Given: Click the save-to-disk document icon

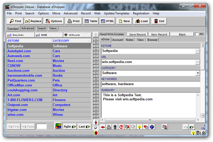Looking at the screenshot, I should (x=165, y=127).
